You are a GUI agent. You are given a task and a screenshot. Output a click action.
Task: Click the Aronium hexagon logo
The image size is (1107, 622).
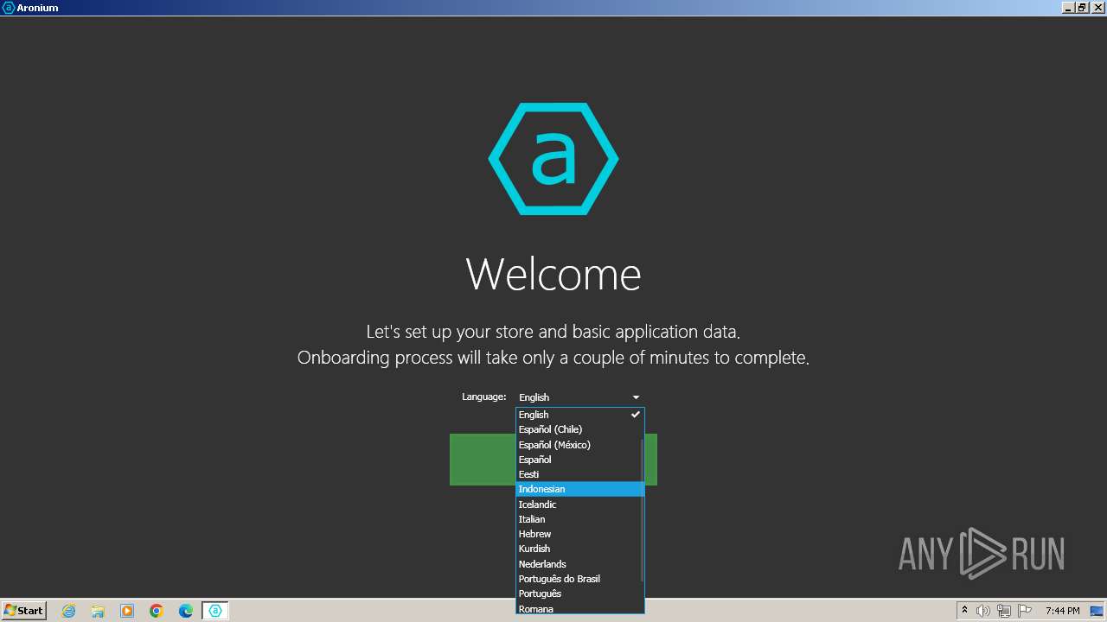[553, 159]
